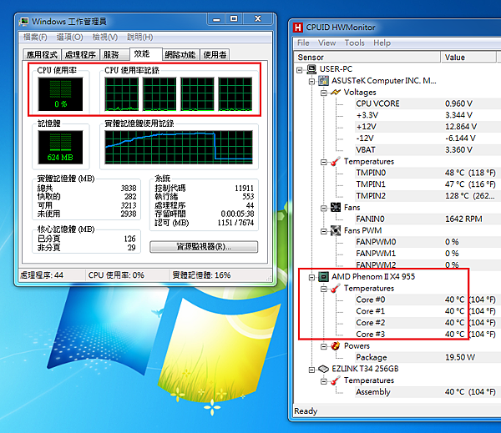Click the AMD Phenom II processor chip icon

point(323,276)
